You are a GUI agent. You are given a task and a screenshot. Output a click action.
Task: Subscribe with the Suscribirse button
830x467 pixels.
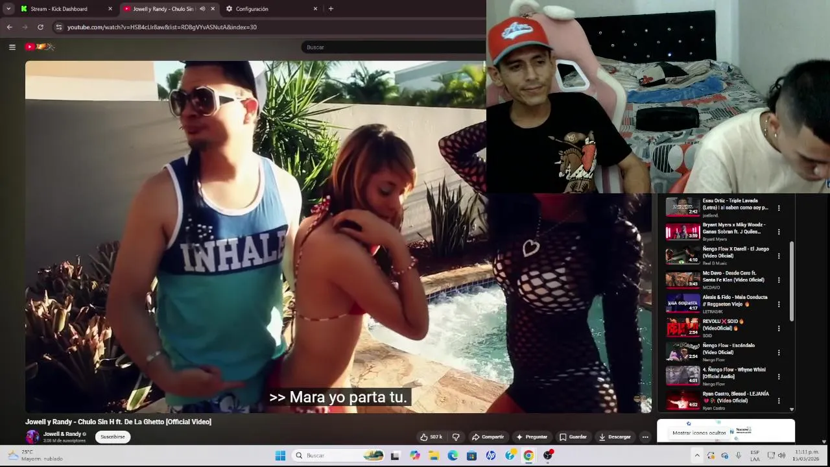coord(113,437)
